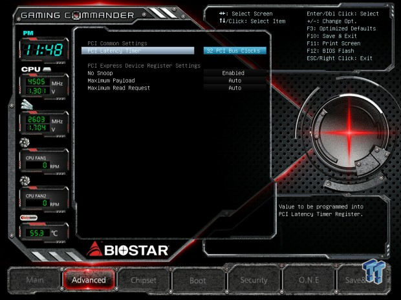The height and width of the screenshot is (300, 401).
Task: Change the Maximum Payload Auto value
Action: (235, 81)
